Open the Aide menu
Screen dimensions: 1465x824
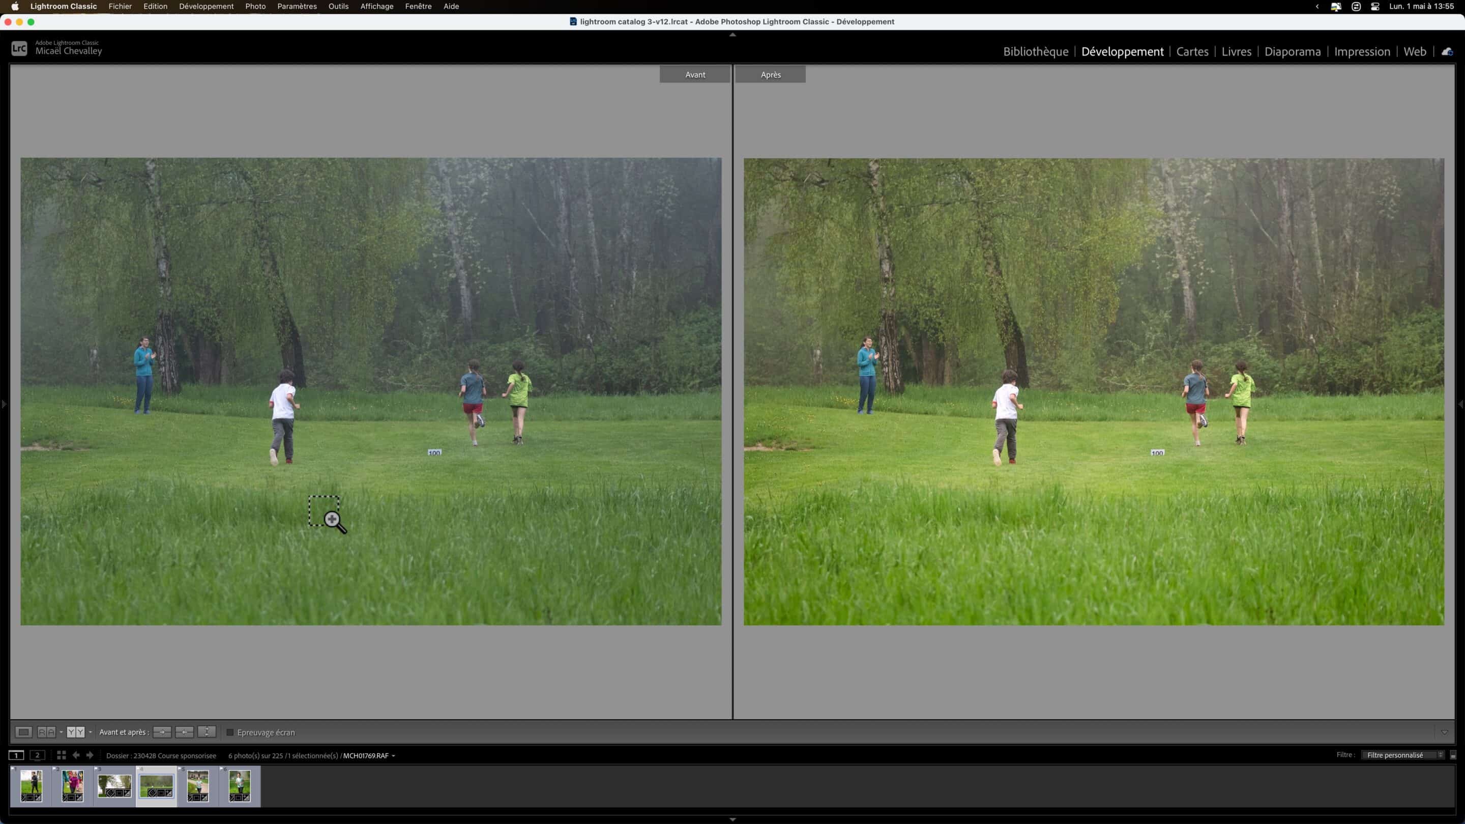451,6
